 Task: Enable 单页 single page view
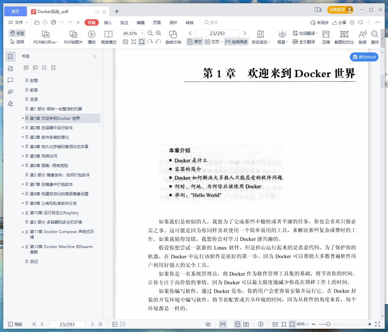click(x=195, y=42)
